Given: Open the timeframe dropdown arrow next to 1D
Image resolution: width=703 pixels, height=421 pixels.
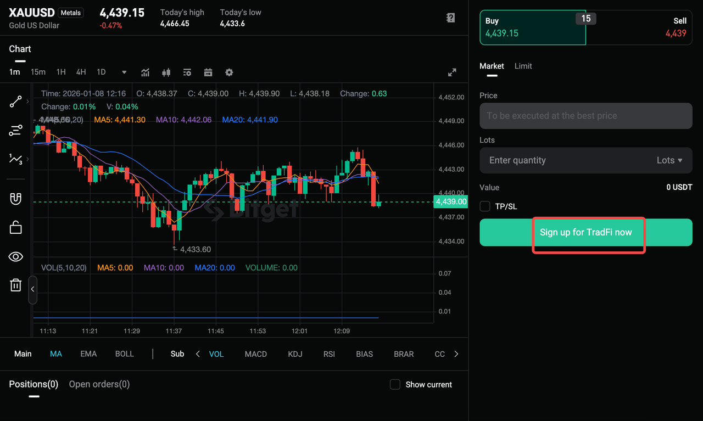Looking at the screenshot, I should pos(124,72).
